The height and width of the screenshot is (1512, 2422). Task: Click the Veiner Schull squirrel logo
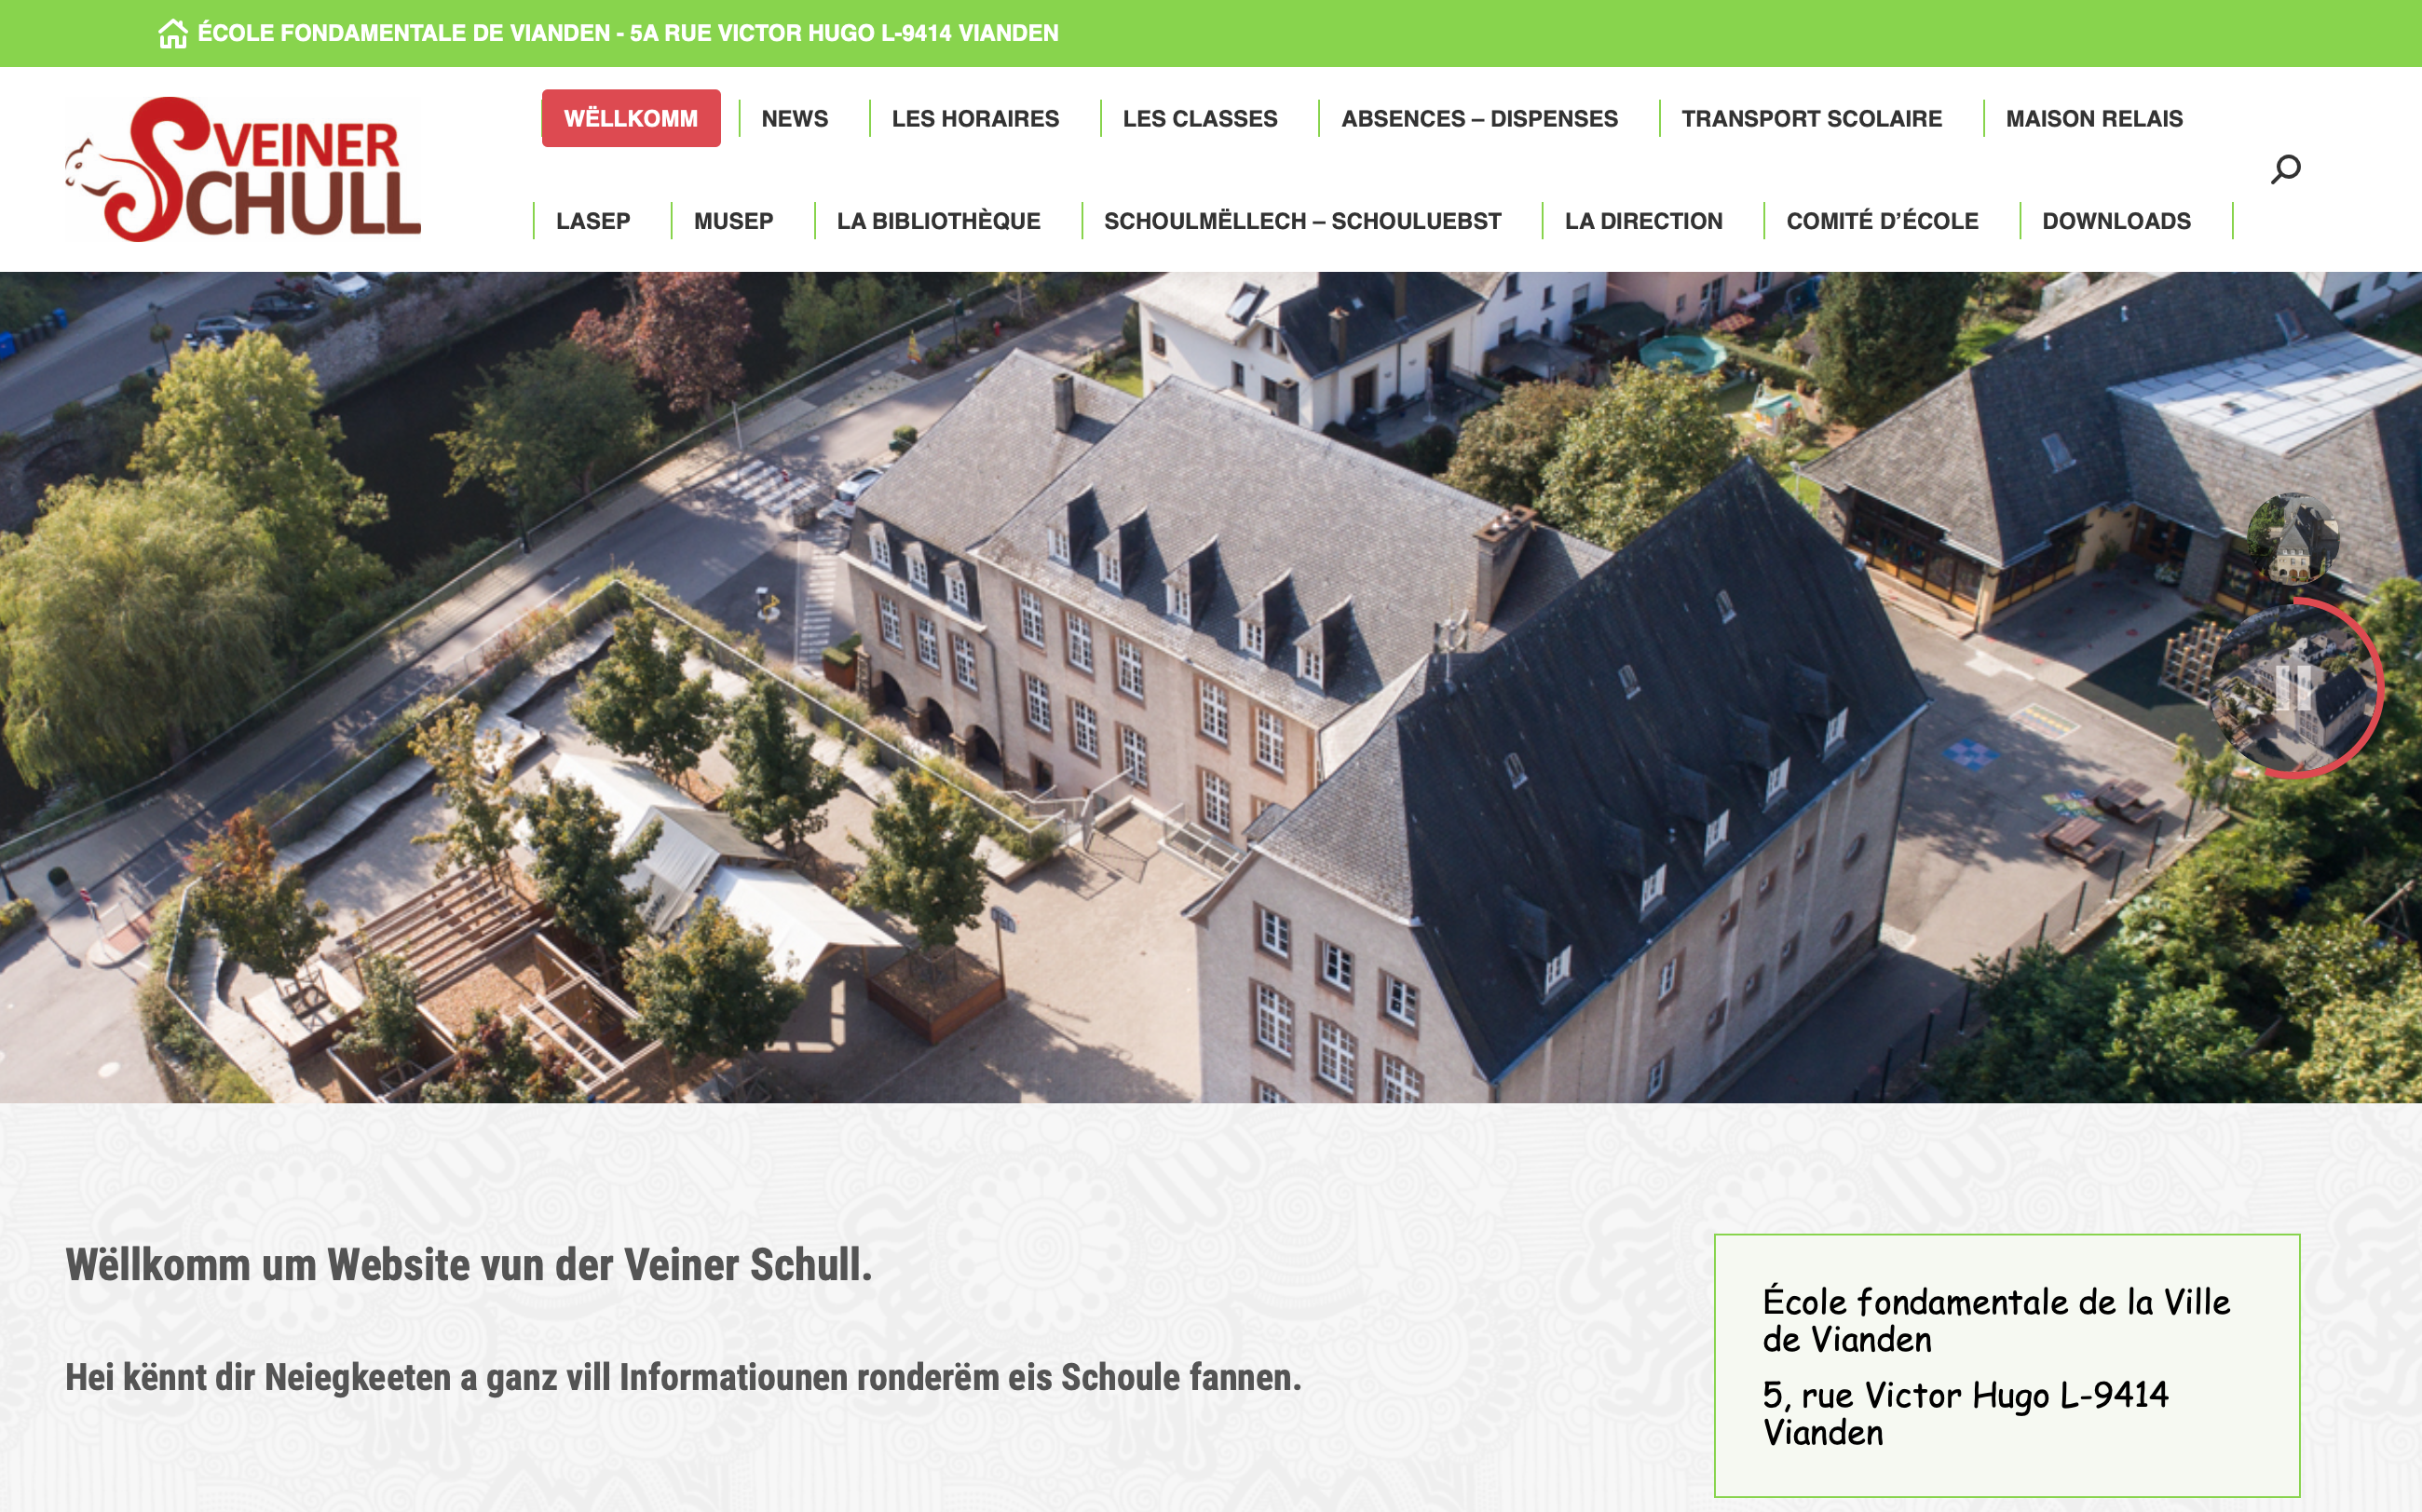[x=243, y=169]
